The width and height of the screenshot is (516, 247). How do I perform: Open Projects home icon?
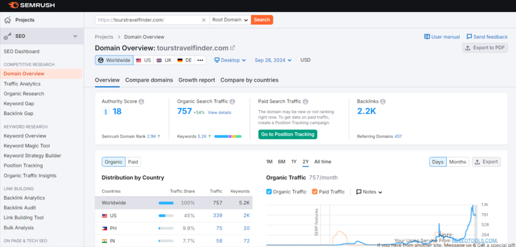pyautogui.click(x=8, y=20)
